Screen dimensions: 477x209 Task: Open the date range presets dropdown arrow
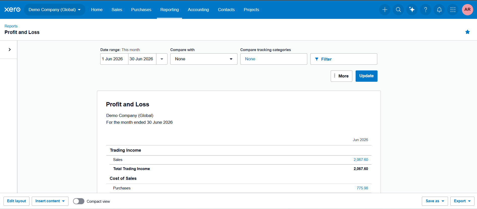click(x=162, y=59)
